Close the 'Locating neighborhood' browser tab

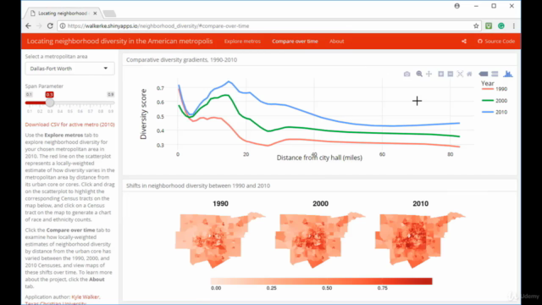pos(95,14)
